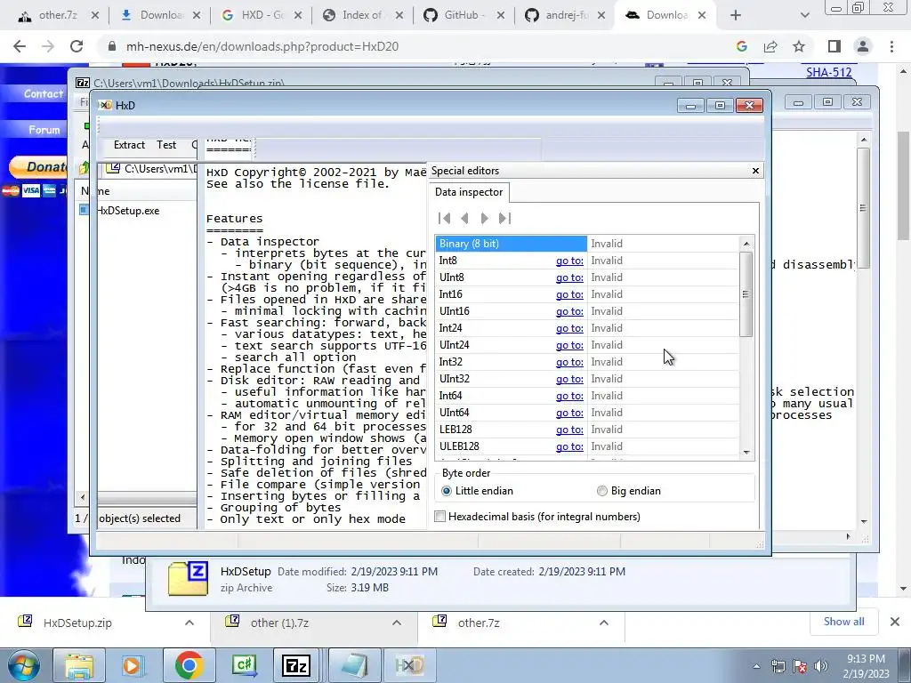Click go to link for UInt64
Viewport: 911px width, 683px height.
pyautogui.click(x=569, y=413)
